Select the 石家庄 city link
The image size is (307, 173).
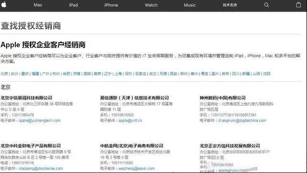click(x=141, y=74)
